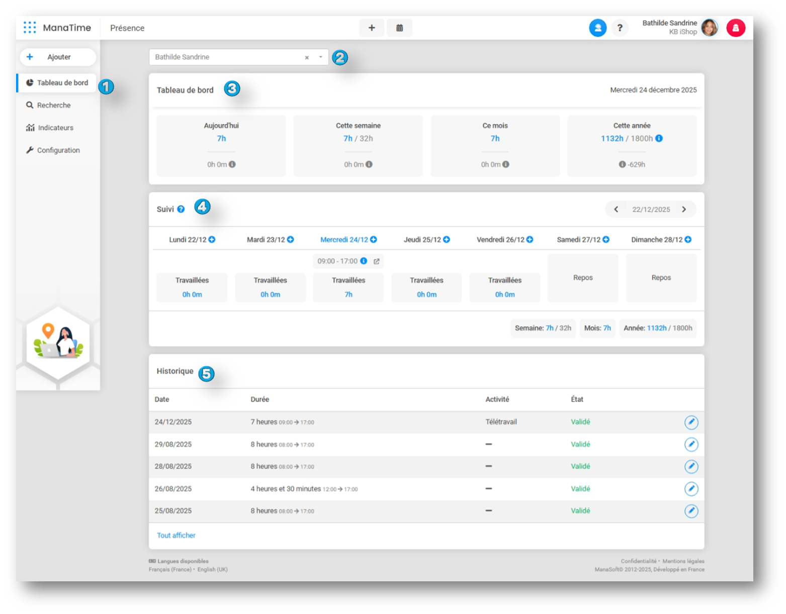Clear the Bathilde Sandrine selection
The image size is (786, 614).
click(x=307, y=57)
